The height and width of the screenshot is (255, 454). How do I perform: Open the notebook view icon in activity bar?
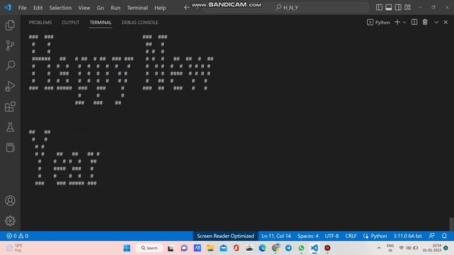[x=10, y=147]
